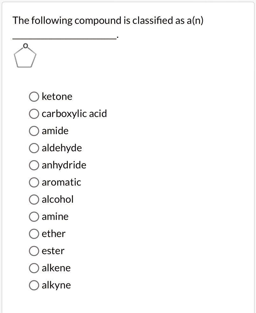
Task: Click the ketone option label text
Action: (57, 97)
